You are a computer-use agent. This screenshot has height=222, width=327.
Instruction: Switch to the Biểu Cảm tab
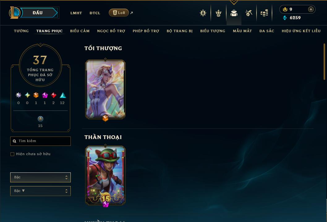pyautogui.click(x=80, y=31)
